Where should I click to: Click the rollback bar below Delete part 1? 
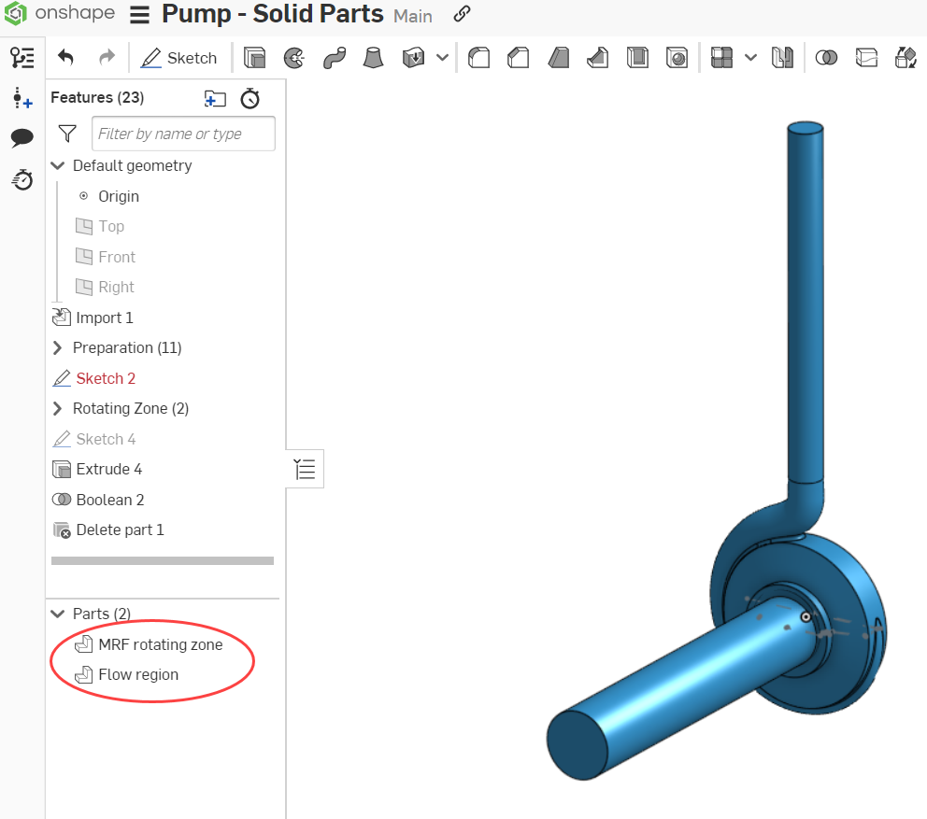coord(163,560)
